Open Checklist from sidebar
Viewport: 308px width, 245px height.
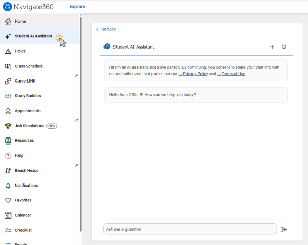pyautogui.click(x=40, y=230)
